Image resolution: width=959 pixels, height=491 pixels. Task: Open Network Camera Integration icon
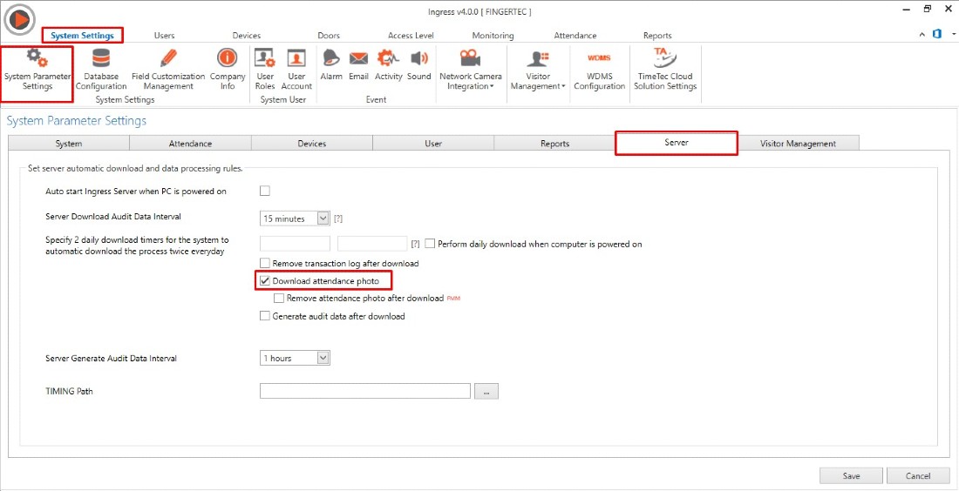coord(470,58)
